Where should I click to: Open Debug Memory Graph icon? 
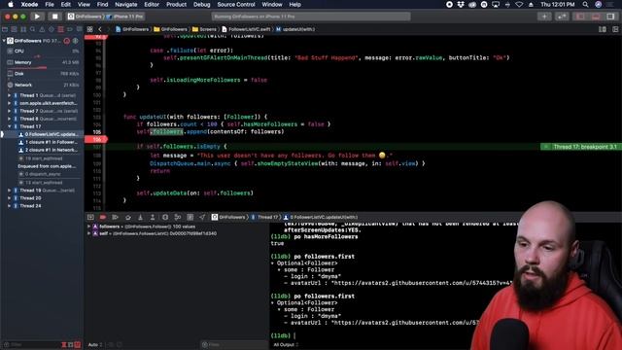178,217
